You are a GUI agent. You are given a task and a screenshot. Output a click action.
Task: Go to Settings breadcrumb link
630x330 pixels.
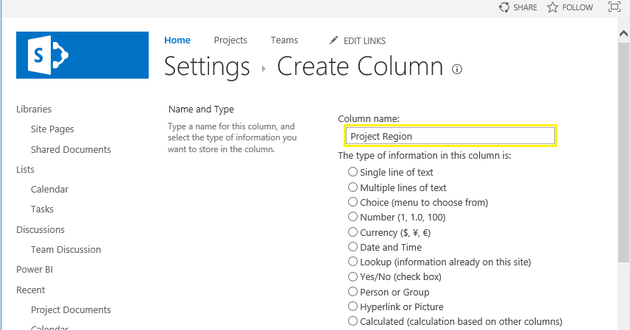tap(207, 66)
